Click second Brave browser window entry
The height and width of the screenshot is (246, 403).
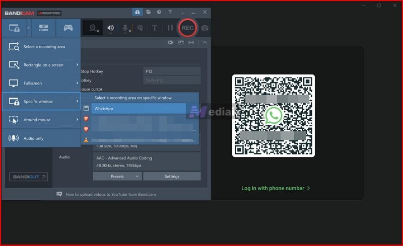[x=141, y=129]
